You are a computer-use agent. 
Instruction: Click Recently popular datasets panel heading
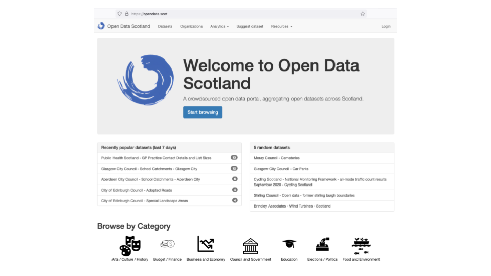[139, 147]
